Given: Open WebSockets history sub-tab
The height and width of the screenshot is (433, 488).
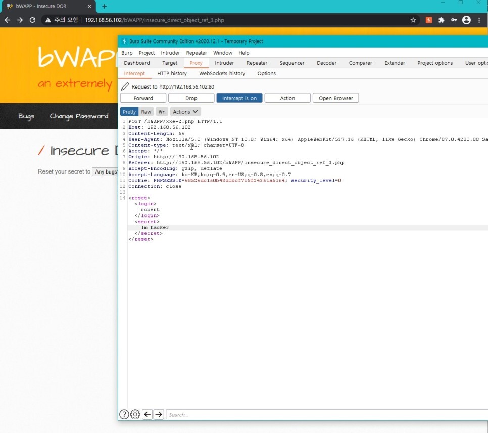Looking at the screenshot, I should (222, 73).
